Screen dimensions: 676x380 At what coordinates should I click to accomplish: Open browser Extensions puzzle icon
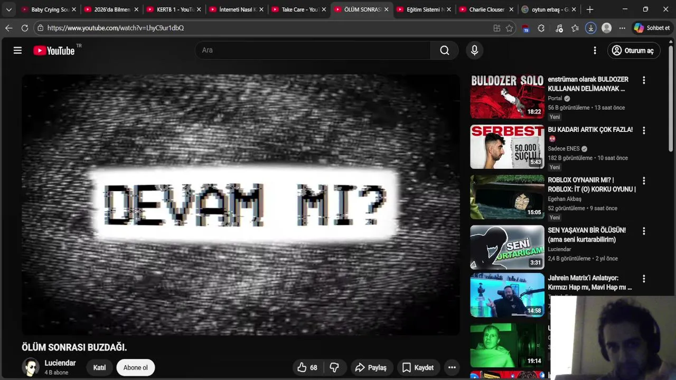(x=541, y=28)
